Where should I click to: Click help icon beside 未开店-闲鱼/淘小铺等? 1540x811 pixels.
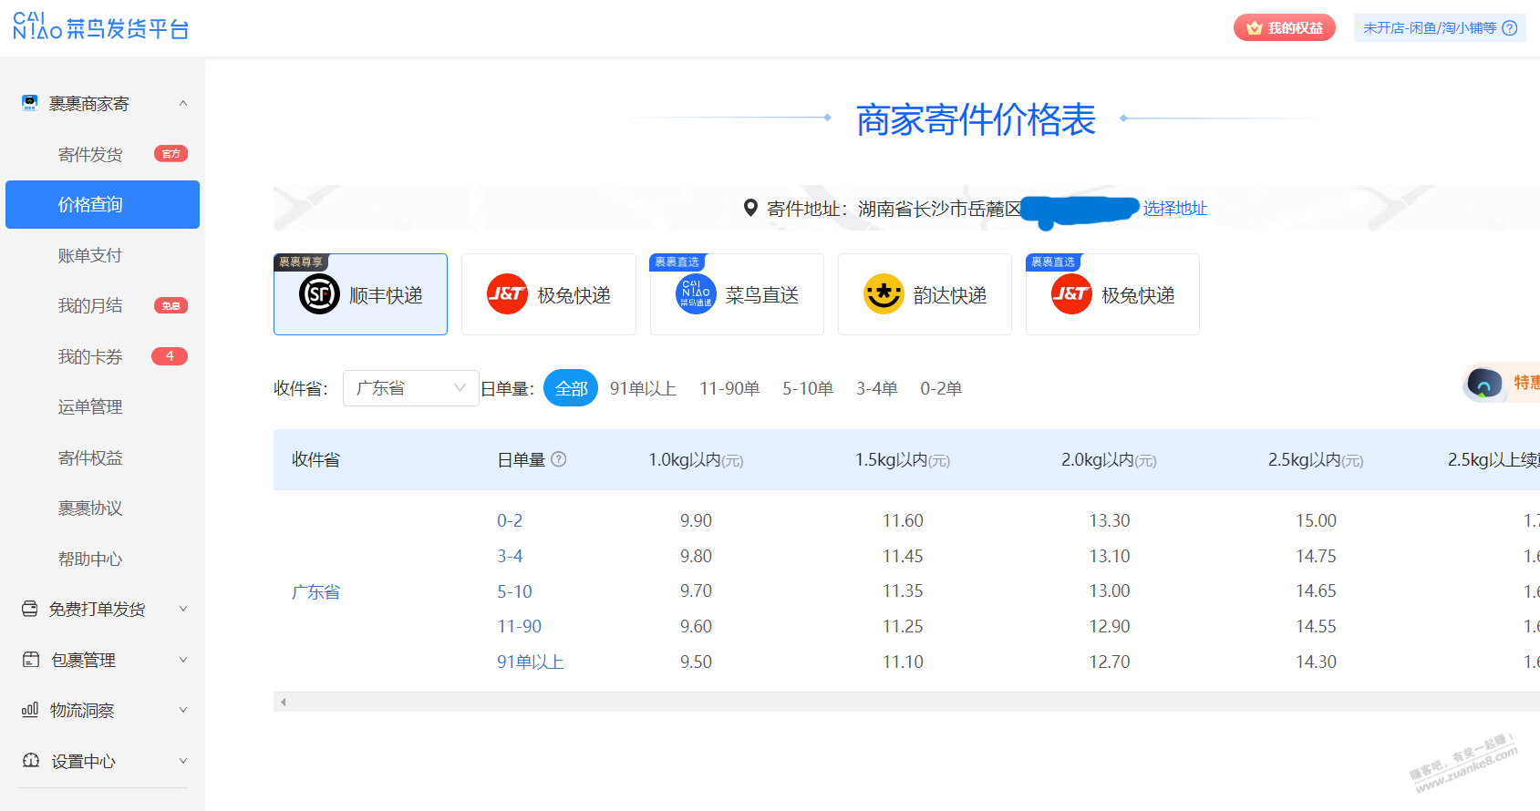1510,28
